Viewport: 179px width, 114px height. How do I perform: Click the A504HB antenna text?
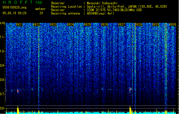click(x=100, y=13)
